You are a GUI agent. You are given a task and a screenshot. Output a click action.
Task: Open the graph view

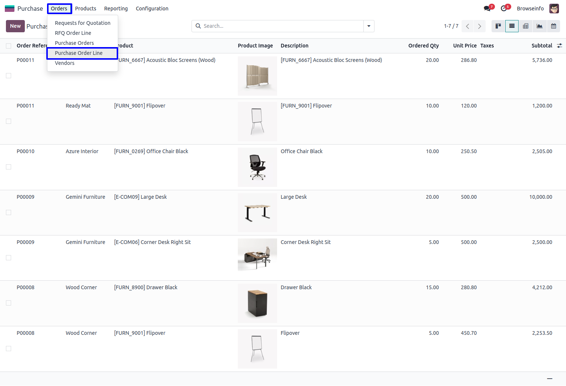[539, 26]
